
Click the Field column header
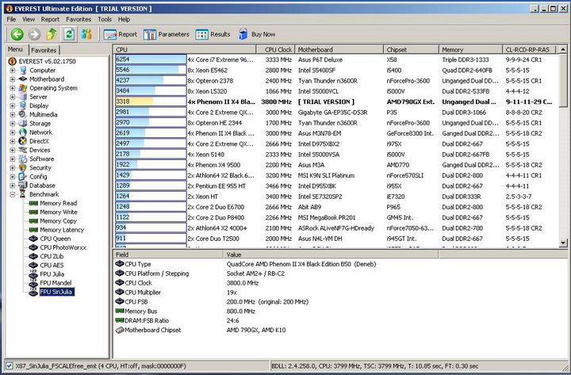coord(168,254)
